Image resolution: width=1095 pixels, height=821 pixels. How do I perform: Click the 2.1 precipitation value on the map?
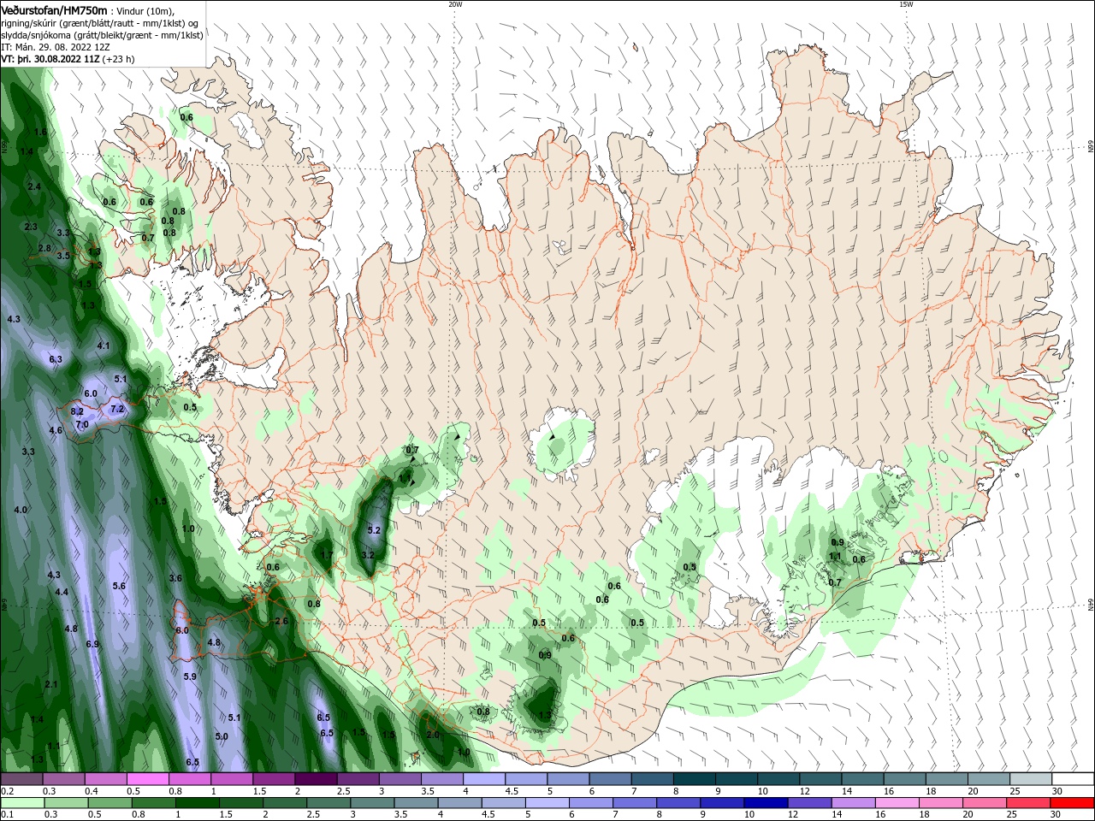point(51,684)
